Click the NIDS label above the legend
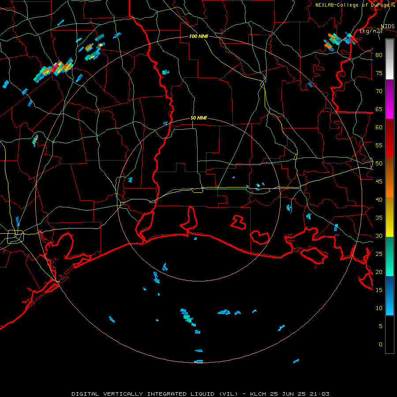The width and height of the screenshot is (397, 397). 387,26
